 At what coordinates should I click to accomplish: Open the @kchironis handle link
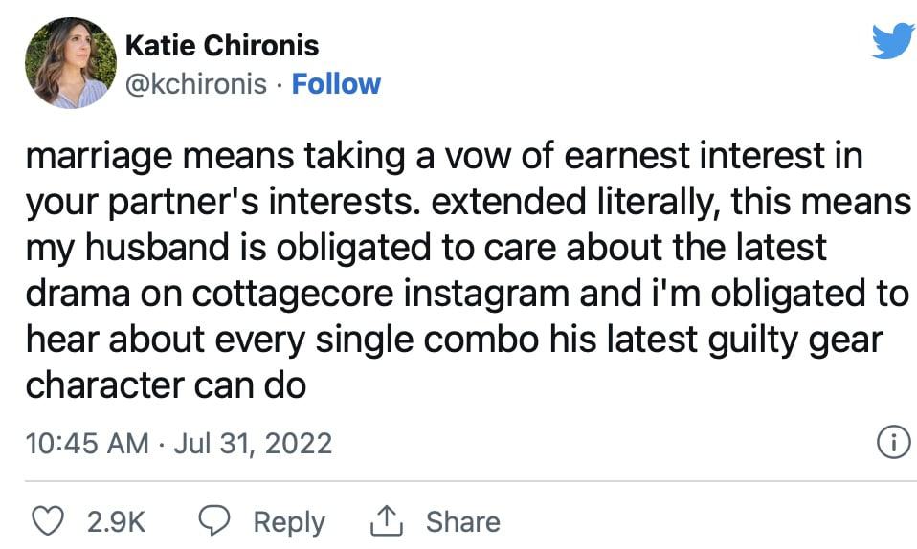point(196,84)
